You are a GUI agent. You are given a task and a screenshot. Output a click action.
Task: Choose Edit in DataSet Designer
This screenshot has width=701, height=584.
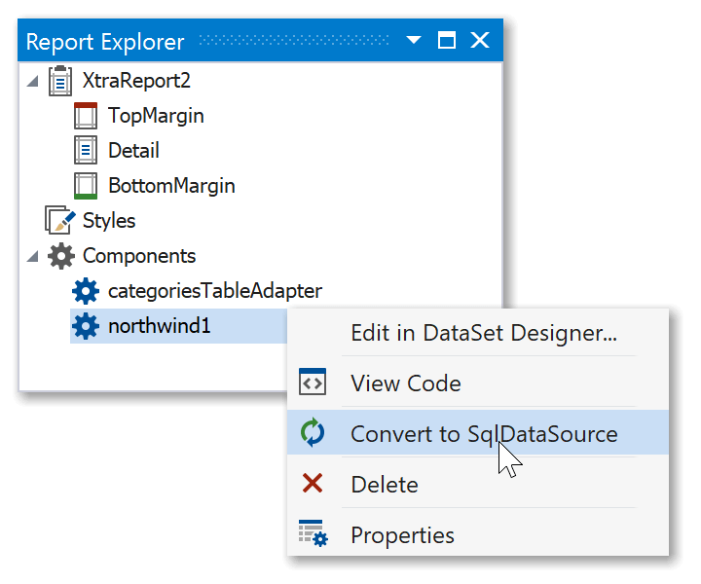483,333
